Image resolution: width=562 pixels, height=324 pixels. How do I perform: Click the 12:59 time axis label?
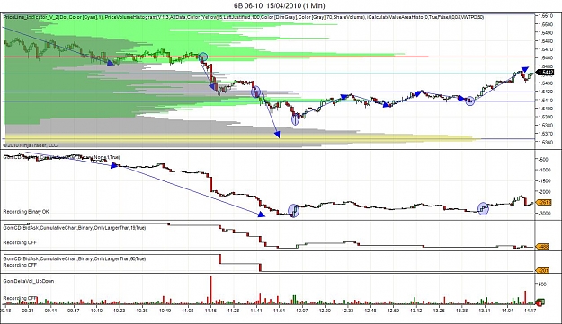pyautogui.click(x=394, y=311)
